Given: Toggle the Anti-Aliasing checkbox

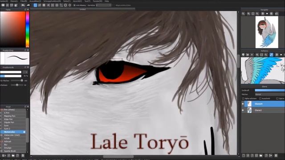Looking at the screenshot, I should click(x=74, y=5).
